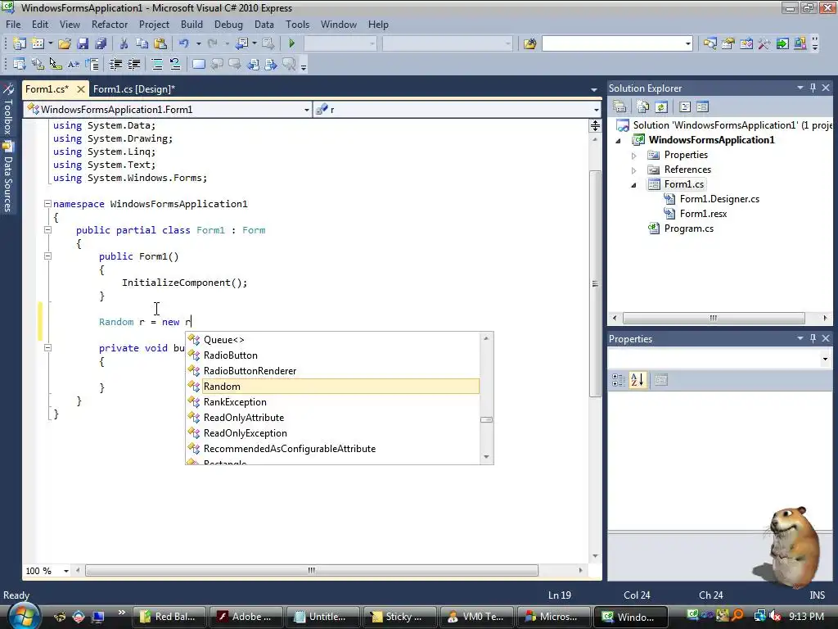The image size is (838, 629).
Task: Click the Navigate Backward icon
Action: click(x=242, y=43)
